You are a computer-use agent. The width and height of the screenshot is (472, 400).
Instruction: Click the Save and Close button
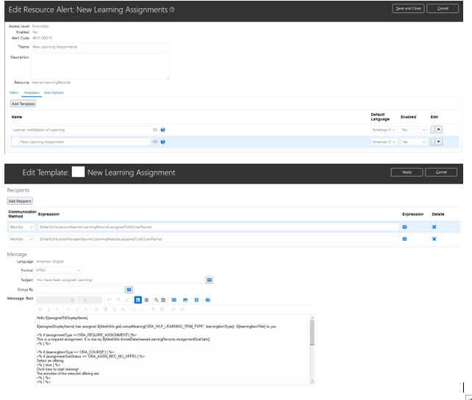[x=408, y=8]
